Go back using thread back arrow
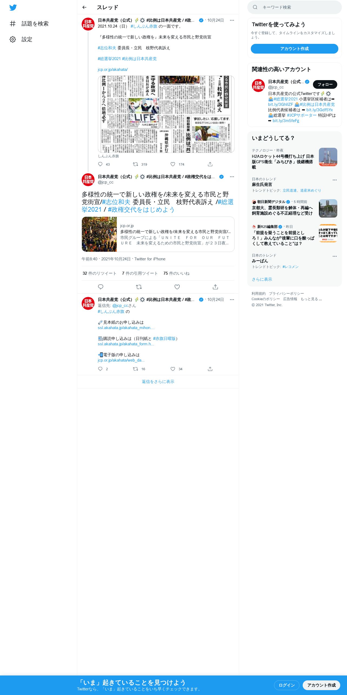This screenshot has height=695, width=347. tap(84, 7)
